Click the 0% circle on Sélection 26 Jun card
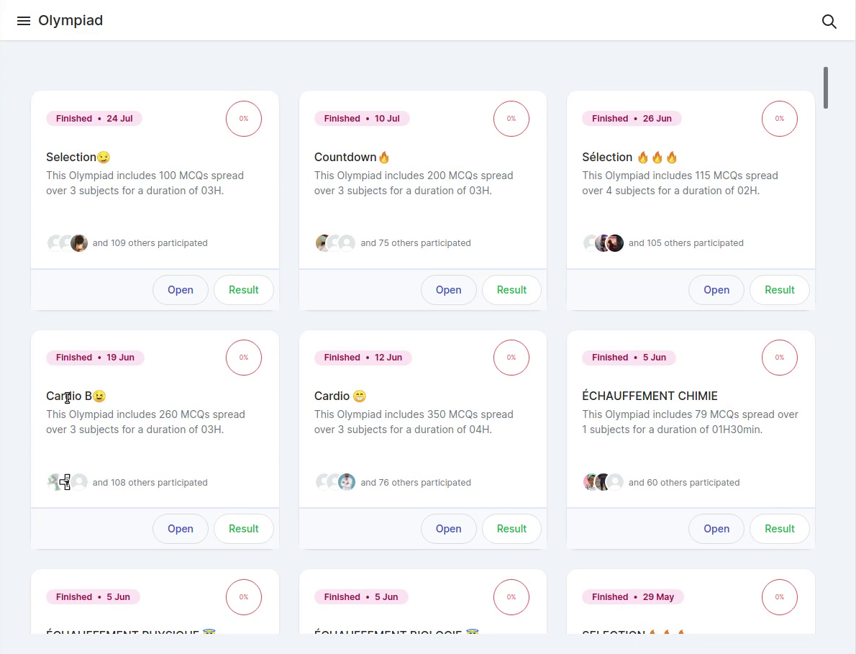The height and width of the screenshot is (654, 856). 779,119
